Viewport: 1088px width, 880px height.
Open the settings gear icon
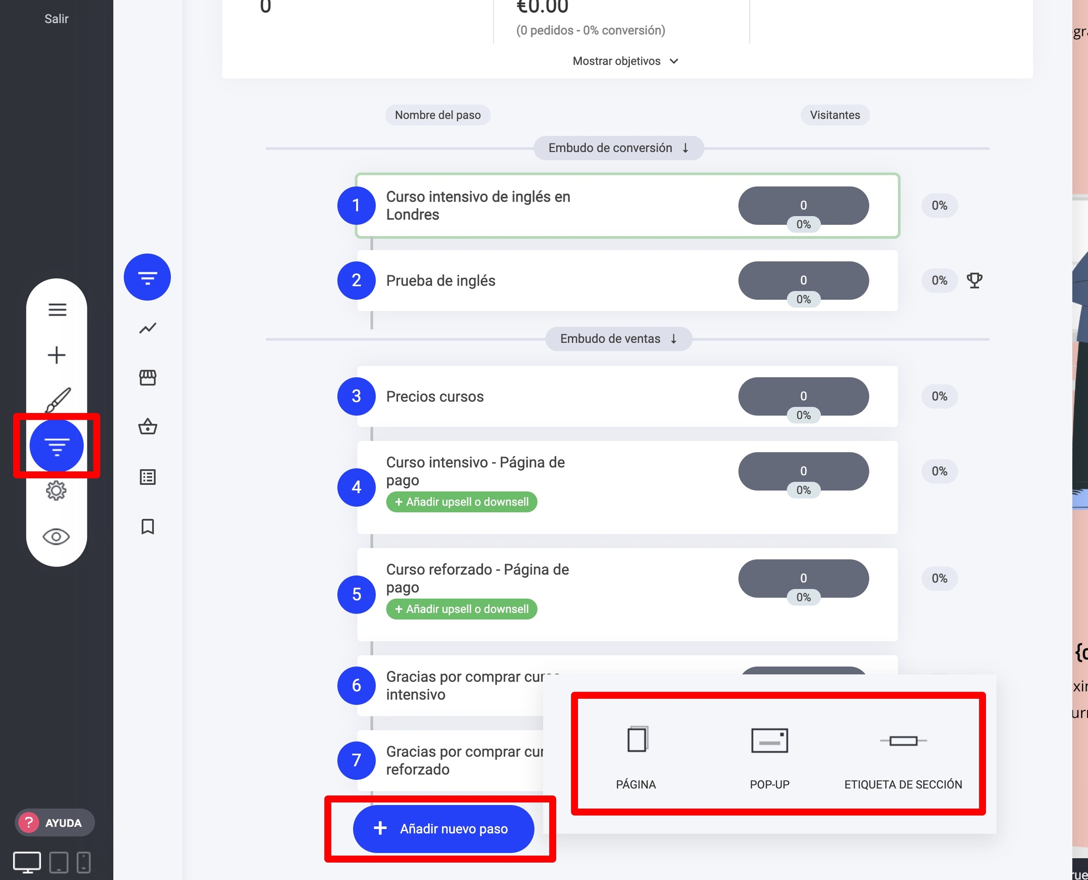(56, 491)
